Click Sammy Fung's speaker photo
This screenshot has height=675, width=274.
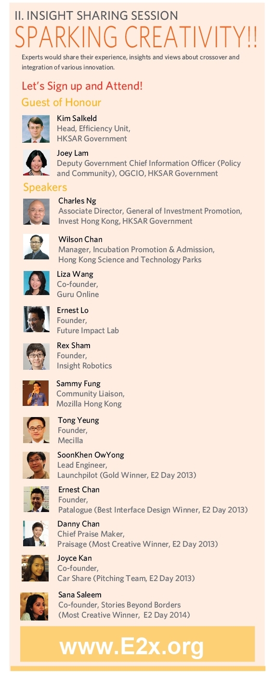pyautogui.click(x=36, y=393)
